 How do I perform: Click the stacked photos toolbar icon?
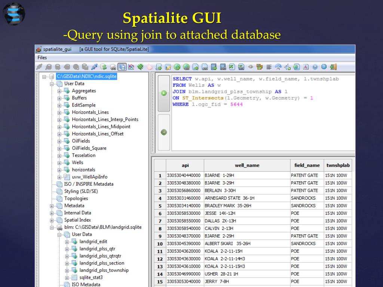(x=260, y=67)
